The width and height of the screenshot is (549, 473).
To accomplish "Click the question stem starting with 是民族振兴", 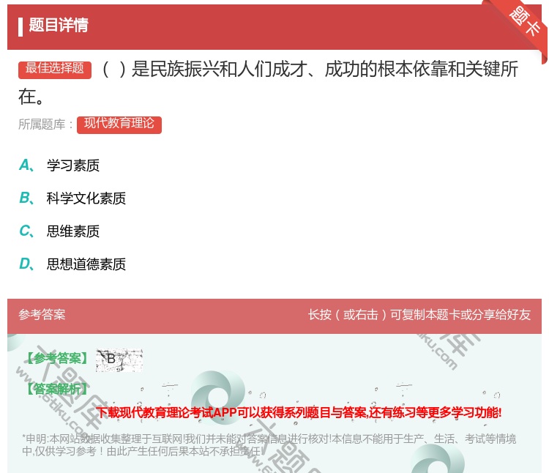I will [268, 83].
